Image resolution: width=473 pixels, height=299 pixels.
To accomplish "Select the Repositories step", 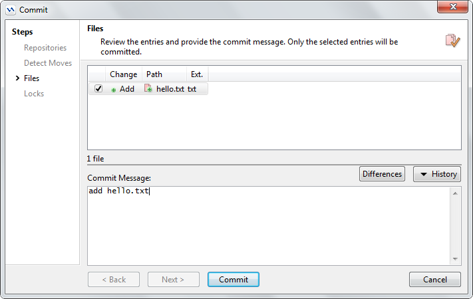I will point(45,48).
